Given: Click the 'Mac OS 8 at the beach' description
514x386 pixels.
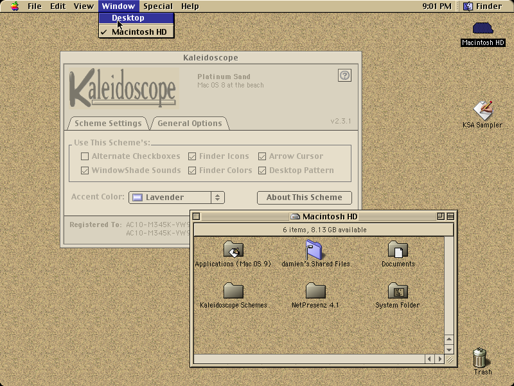Looking at the screenshot, I should [231, 85].
